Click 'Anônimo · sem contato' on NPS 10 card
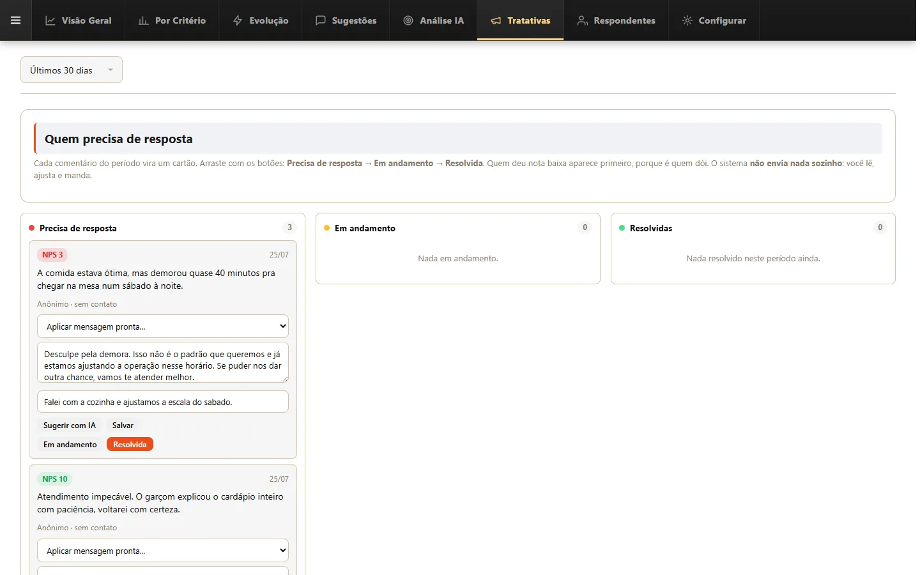This screenshot has width=920, height=575. 77,528
